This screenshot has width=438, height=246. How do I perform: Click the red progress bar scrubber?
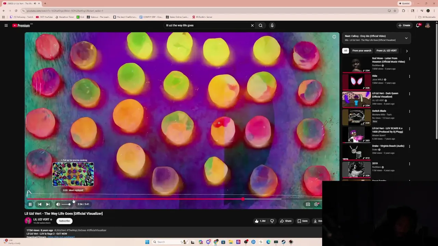(243, 199)
